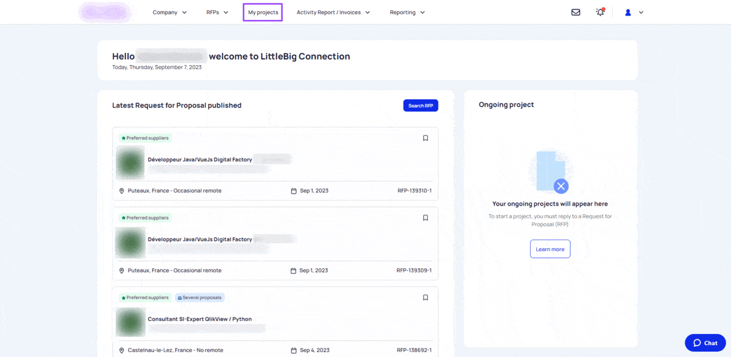Click the location pin on RFP-139309-1
This screenshot has height=357, width=731.
(122, 271)
